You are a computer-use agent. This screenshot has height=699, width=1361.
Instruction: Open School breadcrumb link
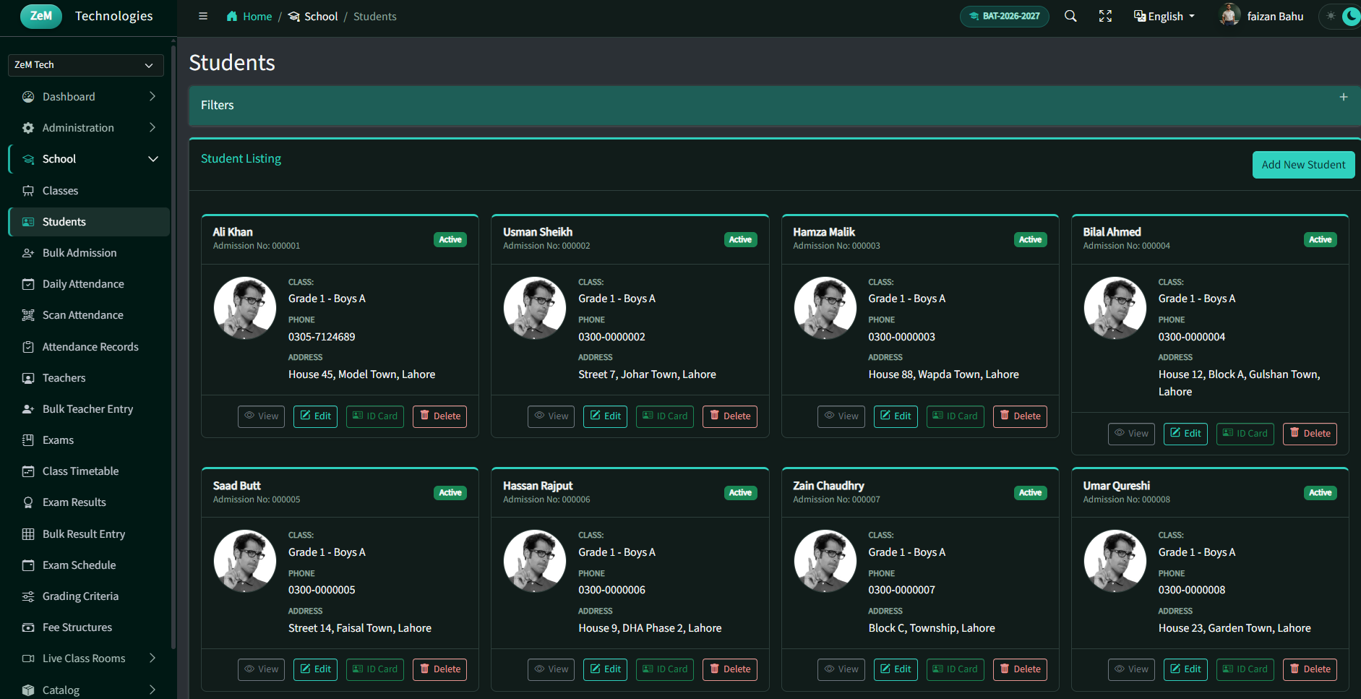coord(313,16)
